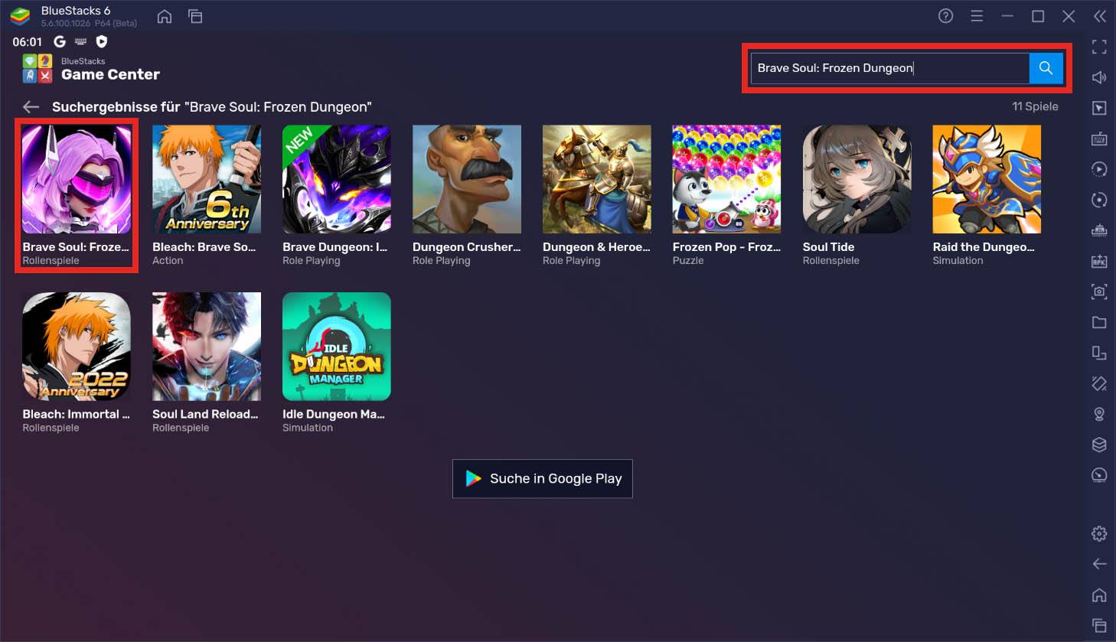Collapse the sidebar with the double chevron

click(1099, 16)
